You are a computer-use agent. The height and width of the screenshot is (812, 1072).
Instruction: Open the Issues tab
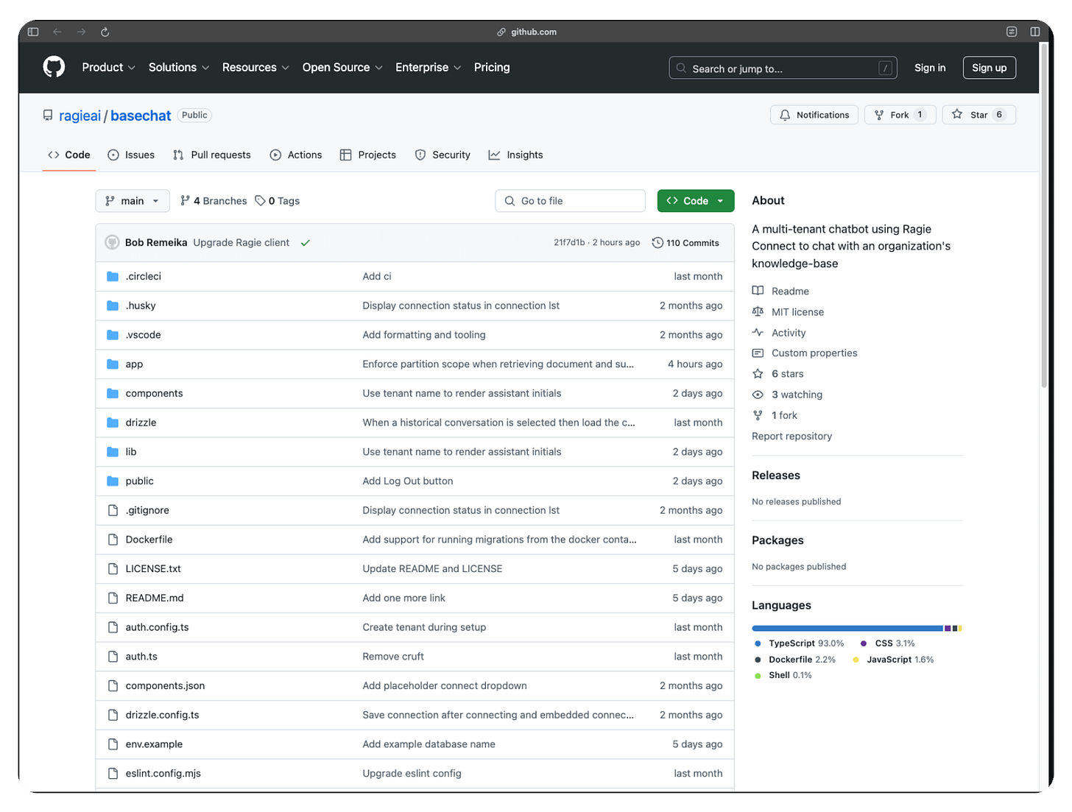(131, 155)
